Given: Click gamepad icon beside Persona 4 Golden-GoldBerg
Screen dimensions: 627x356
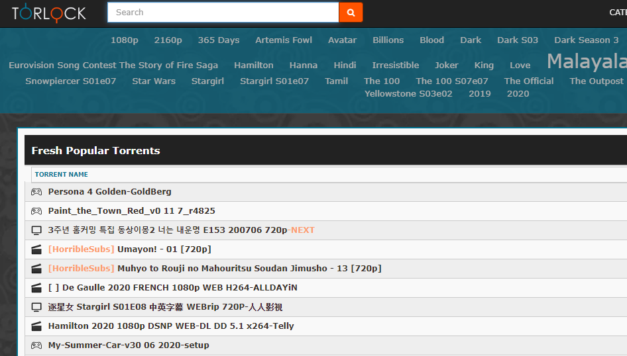Looking at the screenshot, I should (36, 192).
